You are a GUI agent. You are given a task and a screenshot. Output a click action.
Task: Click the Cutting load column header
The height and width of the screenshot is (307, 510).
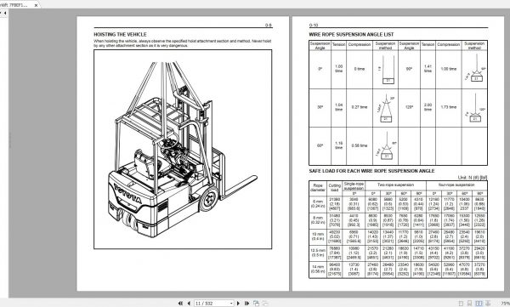[x=334, y=188]
